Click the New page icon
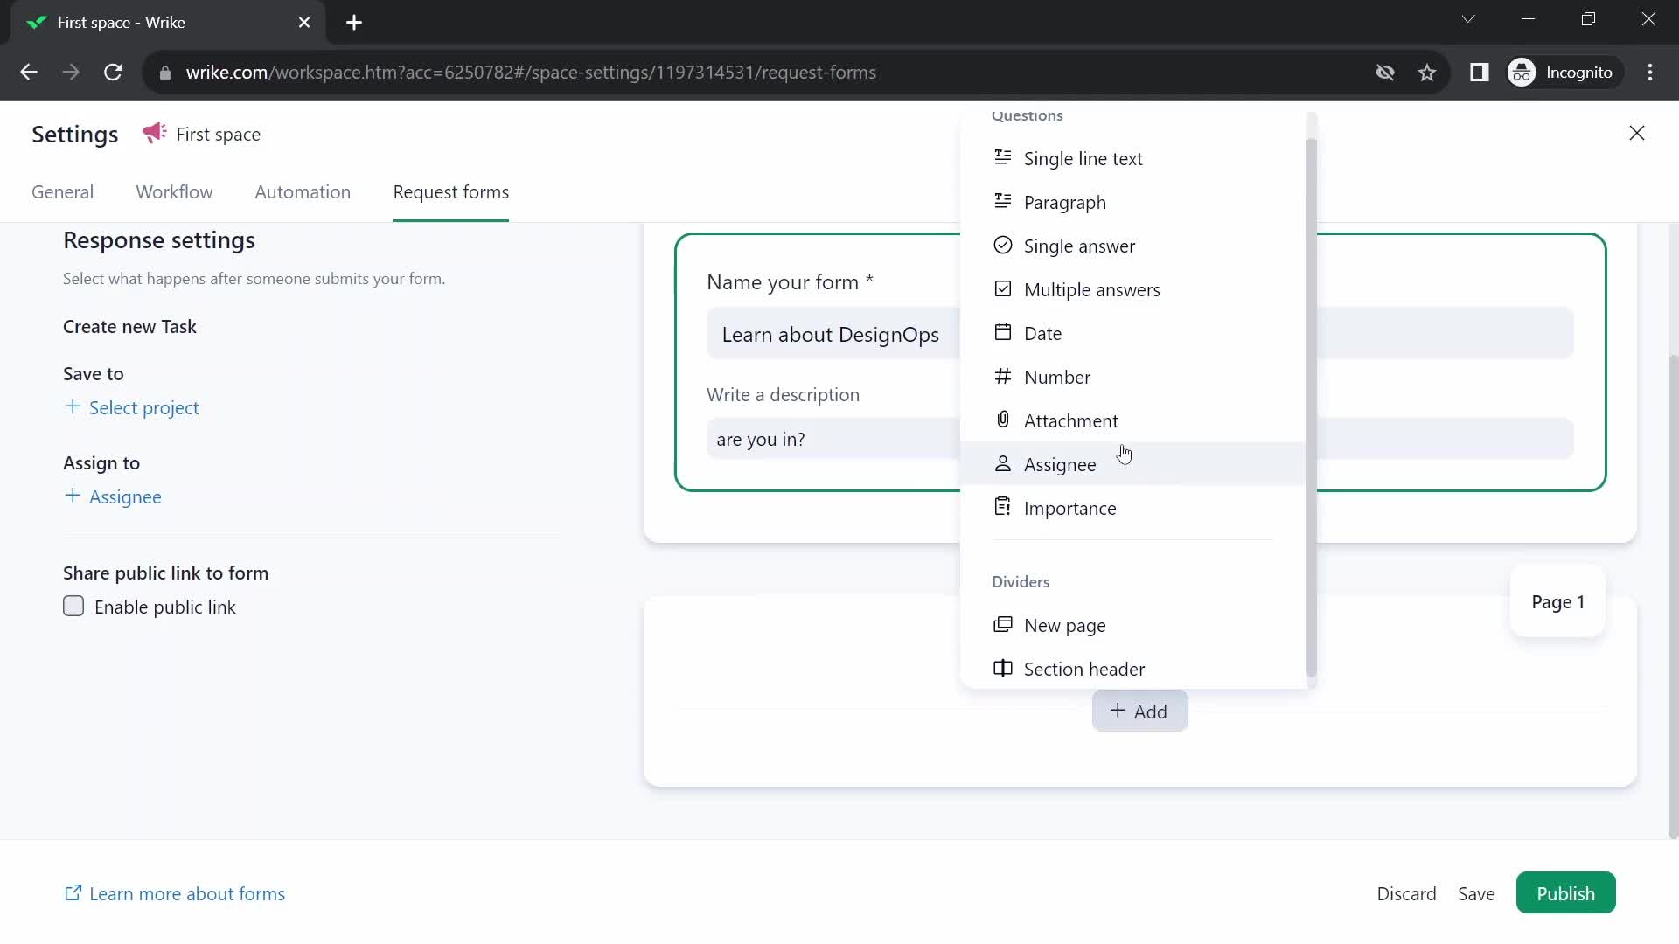Viewport: 1679px width, 944px height. 1003,624
